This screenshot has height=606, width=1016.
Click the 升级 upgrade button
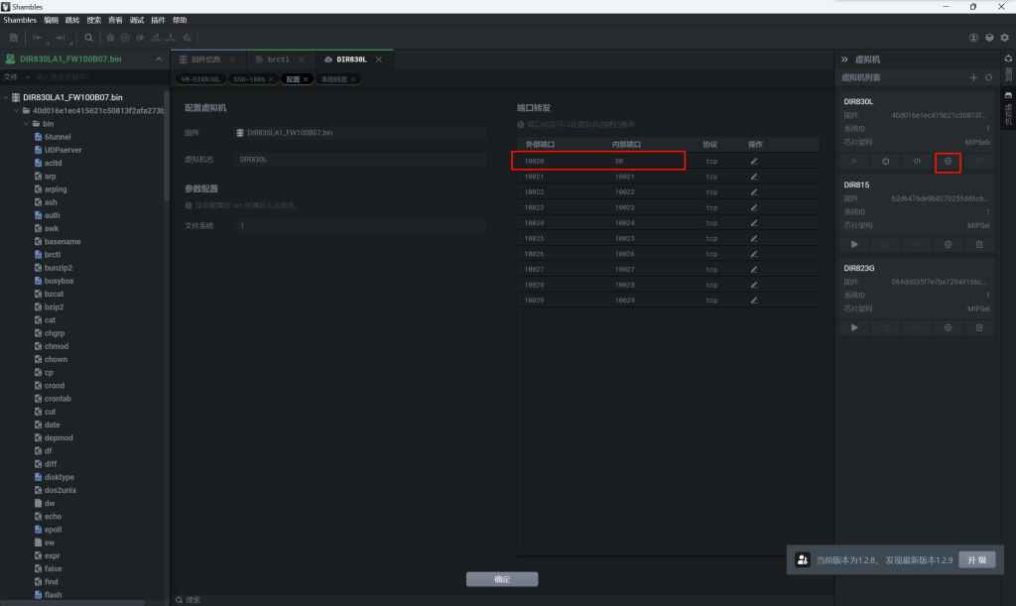[976, 559]
